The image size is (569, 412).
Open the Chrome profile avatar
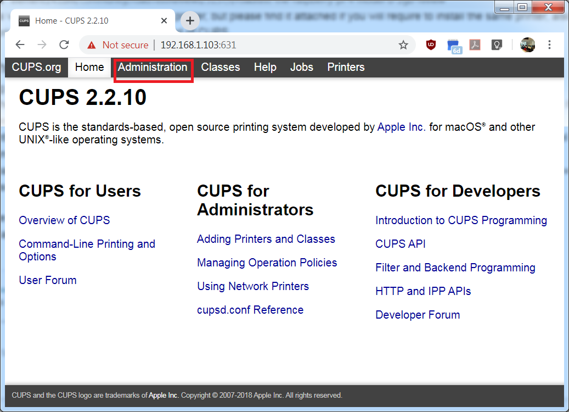click(527, 45)
